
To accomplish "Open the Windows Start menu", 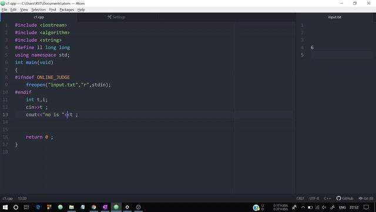I will (x=5, y=207).
